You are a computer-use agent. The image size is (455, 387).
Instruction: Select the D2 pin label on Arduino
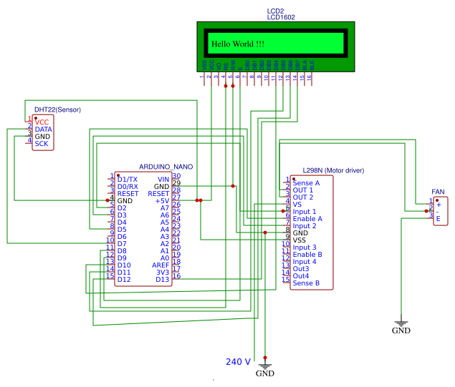(x=122, y=208)
